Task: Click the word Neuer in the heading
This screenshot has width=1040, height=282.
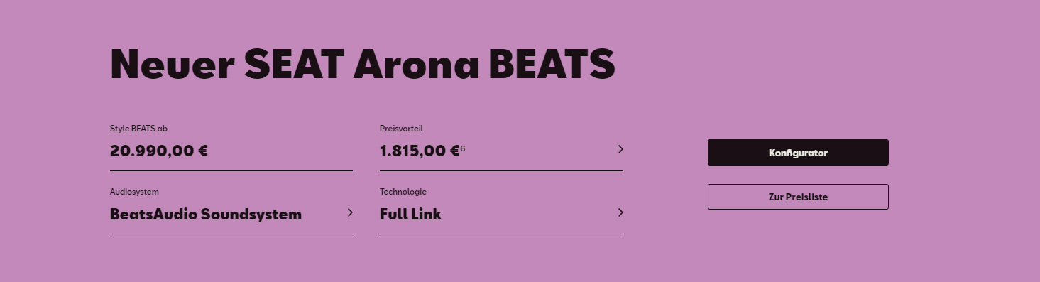Action: 173,64
